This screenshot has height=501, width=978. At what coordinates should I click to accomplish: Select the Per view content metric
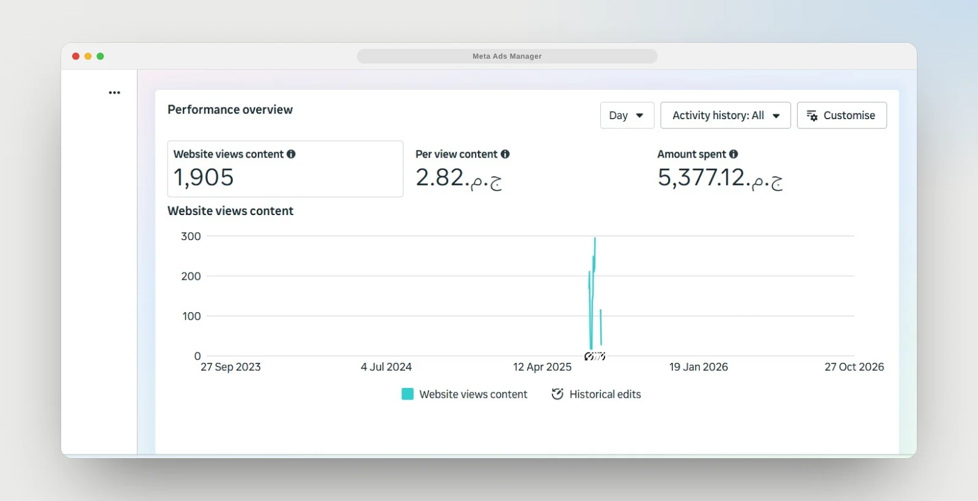click(x=463, y=169)
